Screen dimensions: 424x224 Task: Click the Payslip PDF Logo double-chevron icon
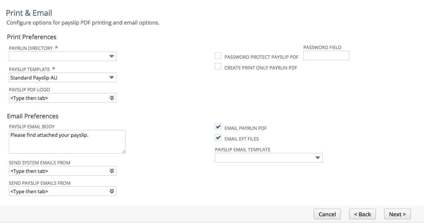click(112, 98)
